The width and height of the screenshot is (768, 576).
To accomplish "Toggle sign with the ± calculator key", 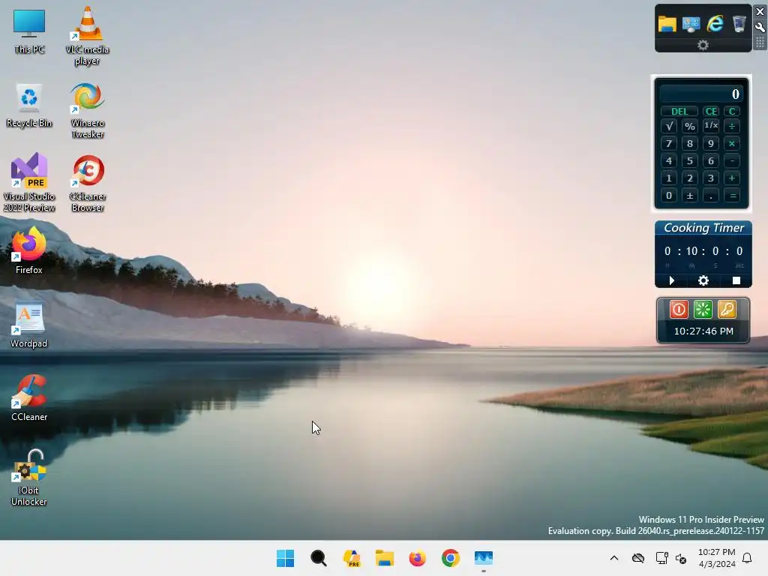I will (x=690, y=196).
